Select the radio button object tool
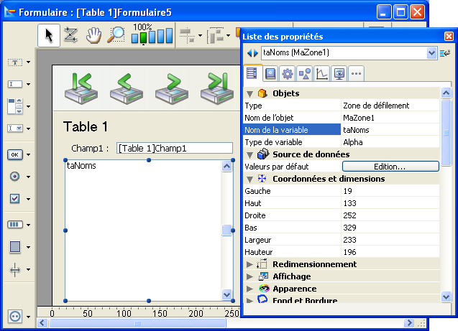Image resolution: width=458 pixels, height=331 pixels. tap(14, 176)
